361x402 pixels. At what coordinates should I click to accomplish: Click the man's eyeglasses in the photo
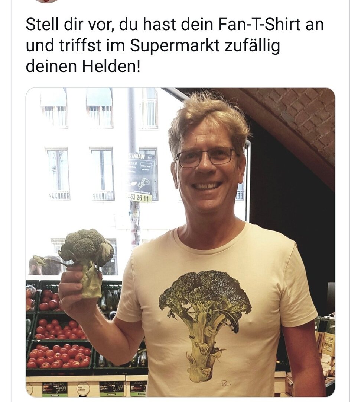(x=207, y=157)
